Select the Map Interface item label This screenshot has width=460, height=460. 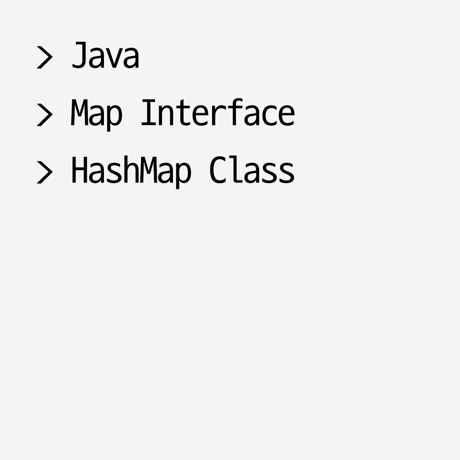click(x=183, y=115)
